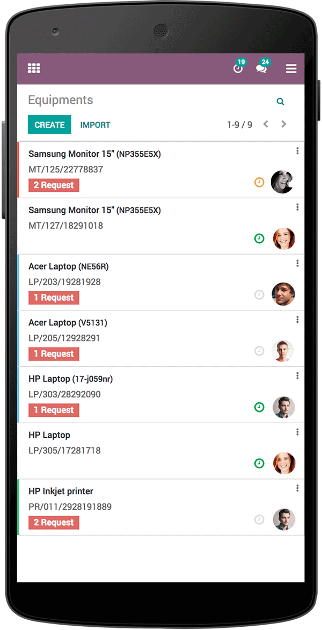Click the orange clock on Samsung Monitor MT/125
This screenshot has width=322, height=630.
[259, 182]
